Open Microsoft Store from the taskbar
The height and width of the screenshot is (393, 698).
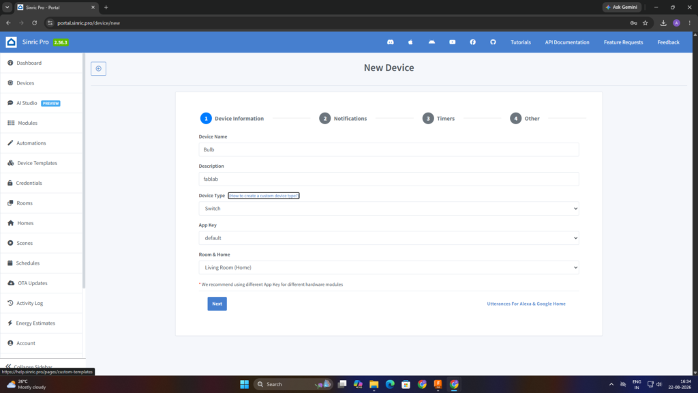tap(406, 384)
